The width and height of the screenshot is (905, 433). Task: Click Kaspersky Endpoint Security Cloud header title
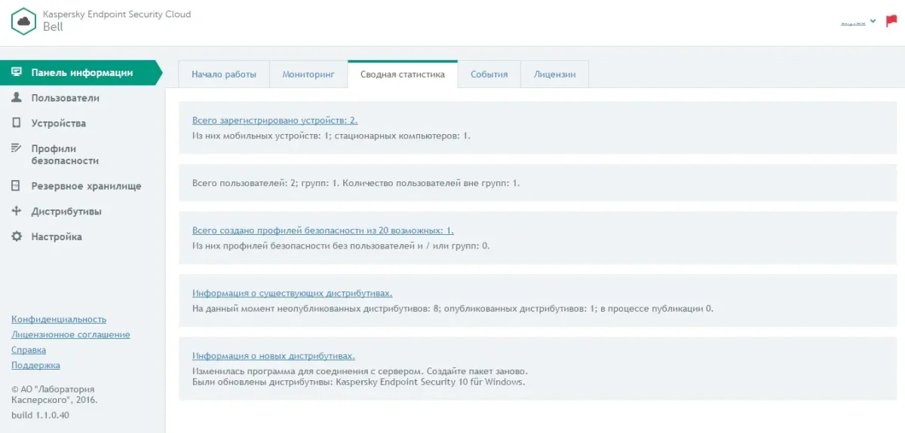click(117, 14)
